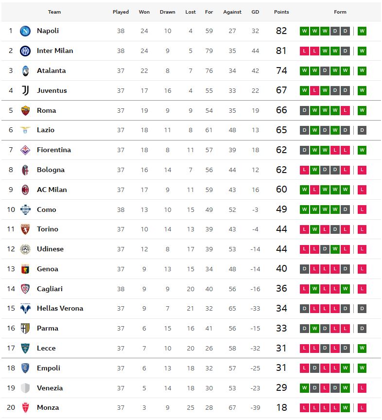Image resolution: width=382 pixels, height=420 pixels.
Task: Click the Roma crest icon
Action: [x=25, y=110]
